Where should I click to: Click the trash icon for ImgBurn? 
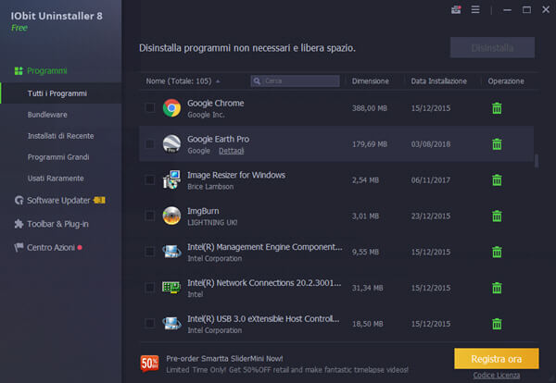tap(497, 216)
